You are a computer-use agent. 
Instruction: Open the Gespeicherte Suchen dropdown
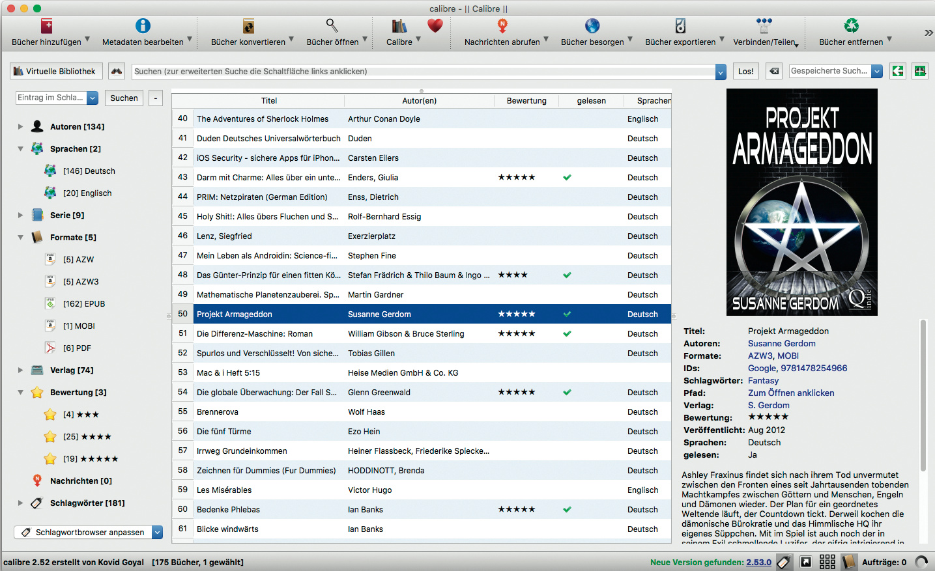pos(877,72)
